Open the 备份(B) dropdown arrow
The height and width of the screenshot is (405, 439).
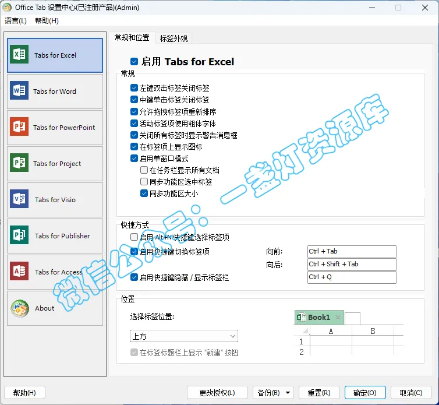click(288, 393)
